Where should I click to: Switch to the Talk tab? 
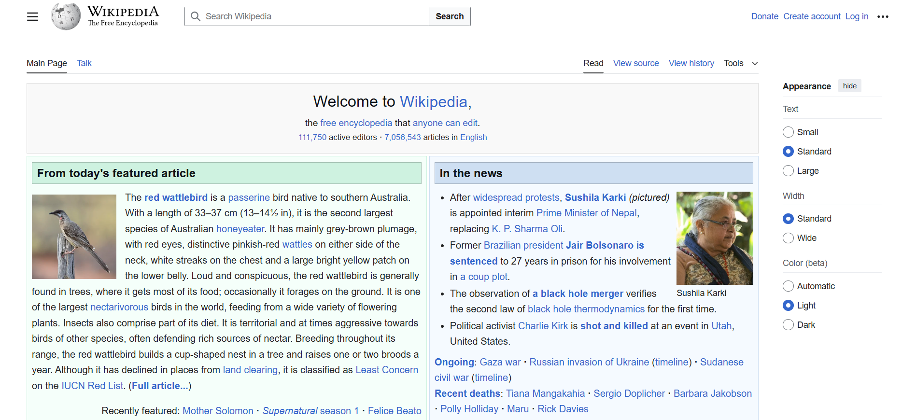(84, 63)
